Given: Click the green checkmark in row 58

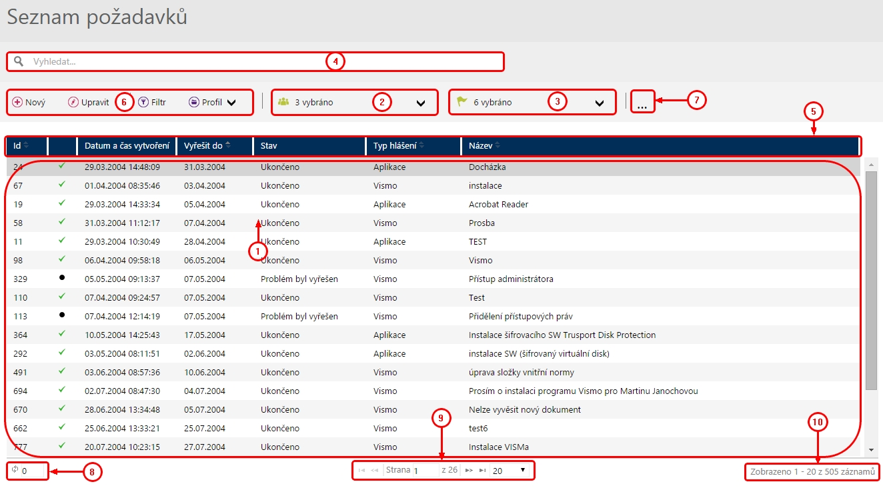Looking at the screenshot, I should pos(62,222).
